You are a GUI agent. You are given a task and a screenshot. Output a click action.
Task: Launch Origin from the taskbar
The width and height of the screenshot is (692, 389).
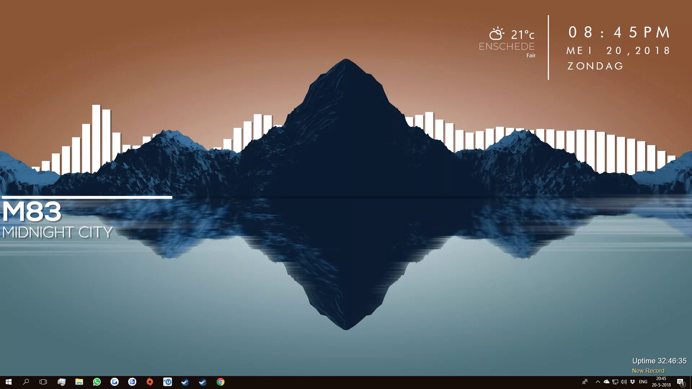pos(150,382)
